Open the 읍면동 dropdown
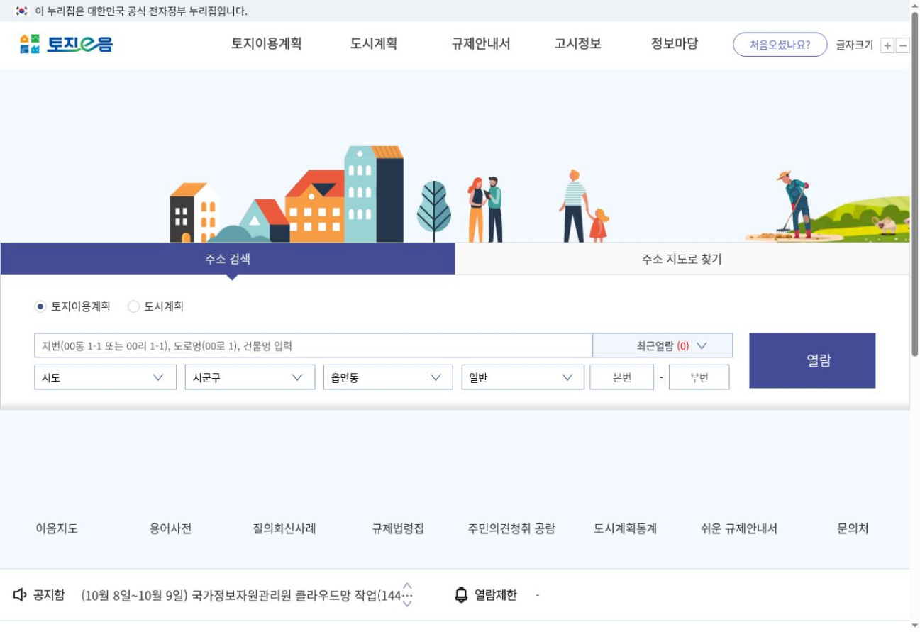This screenshot has height=632, width=920. tap(388, 377)
